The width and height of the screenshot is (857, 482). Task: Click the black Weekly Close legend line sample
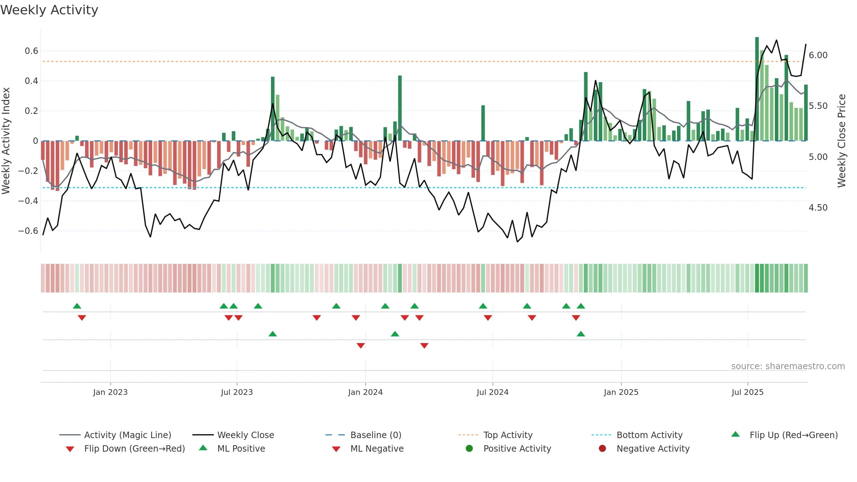point(203,435)
